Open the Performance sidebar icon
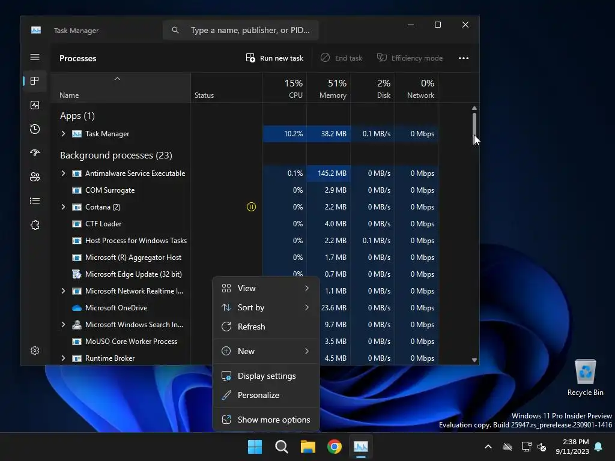The width and height of the screenshot is (615, 461). (x=35, y=105)
